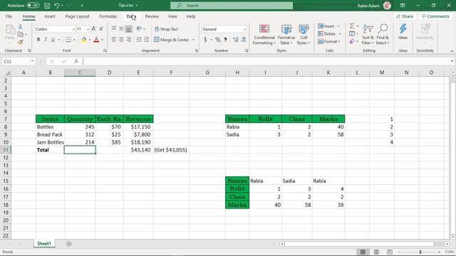Click the Font Color red A swatch

(x=96, y=40)
